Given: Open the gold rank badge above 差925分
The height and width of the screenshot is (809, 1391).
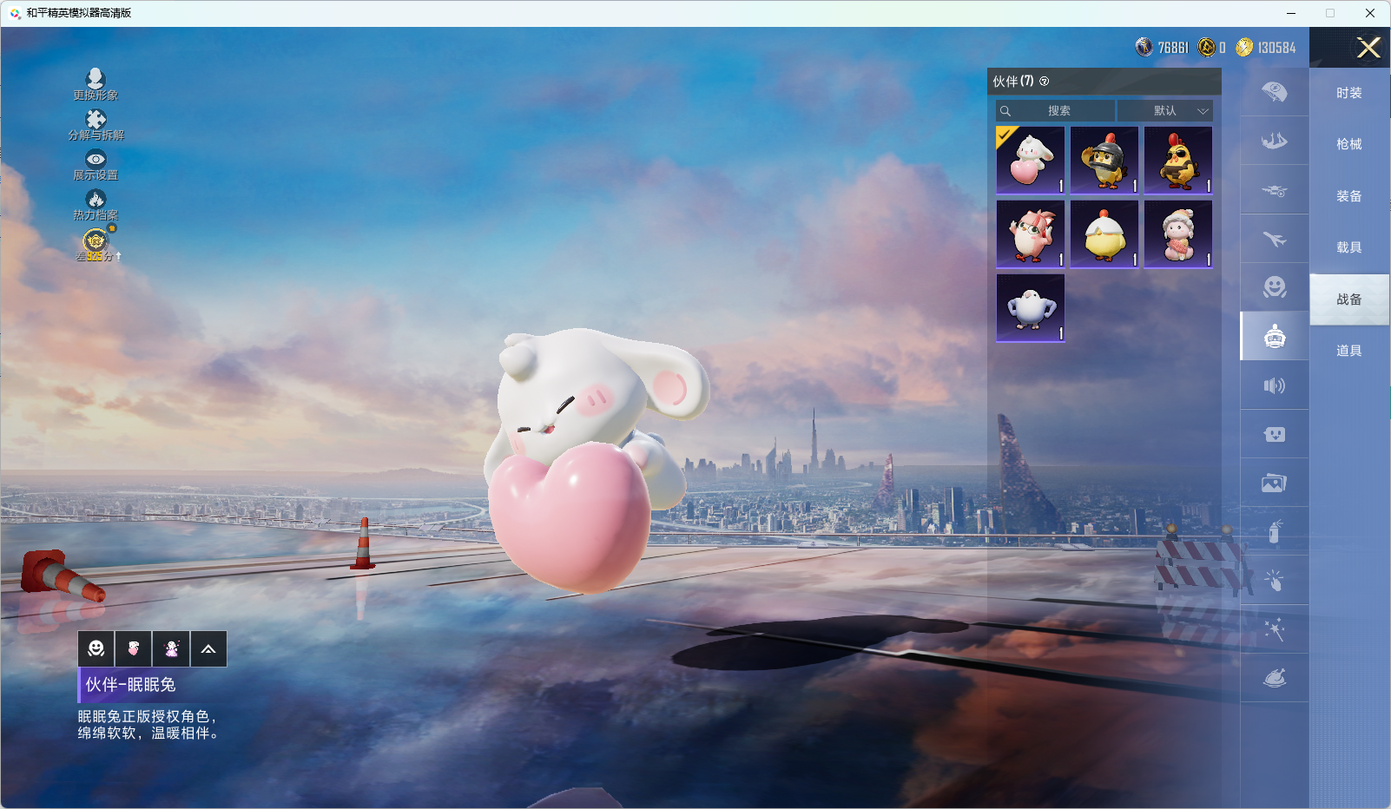Looking at the screenshot, I should [x=96, y=240].
